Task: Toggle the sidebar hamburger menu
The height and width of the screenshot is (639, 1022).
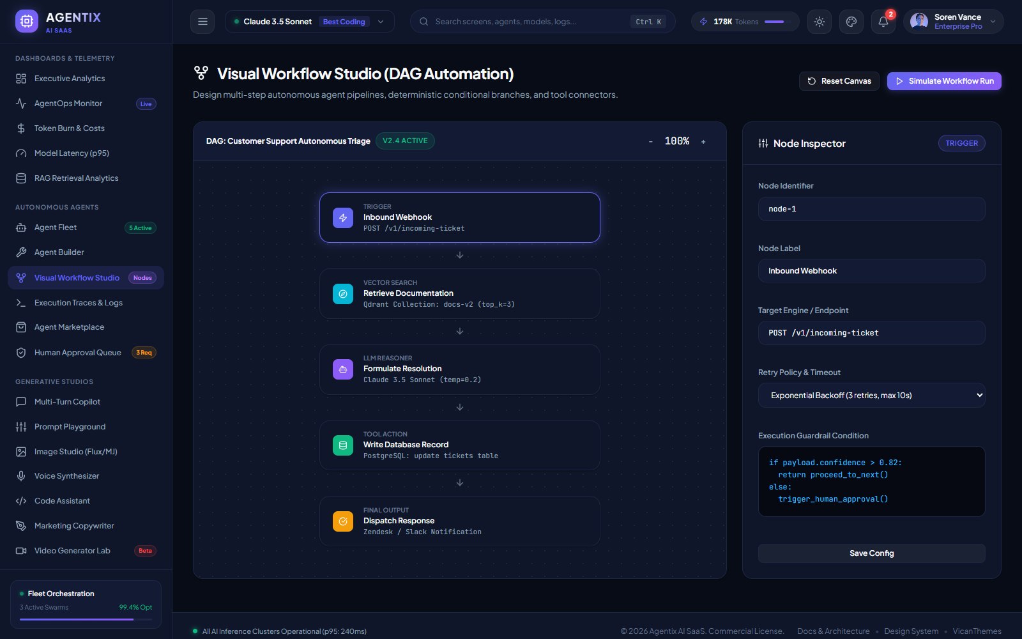Action: (202, 22)
